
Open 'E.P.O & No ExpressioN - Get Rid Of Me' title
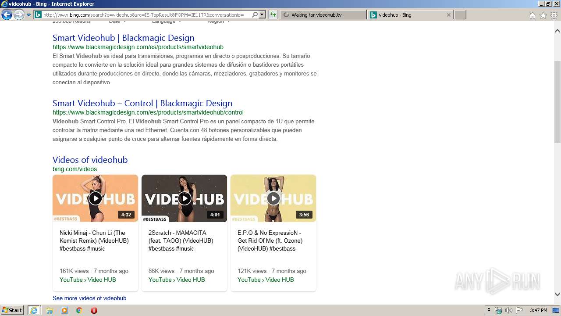(x=270, y=241)
